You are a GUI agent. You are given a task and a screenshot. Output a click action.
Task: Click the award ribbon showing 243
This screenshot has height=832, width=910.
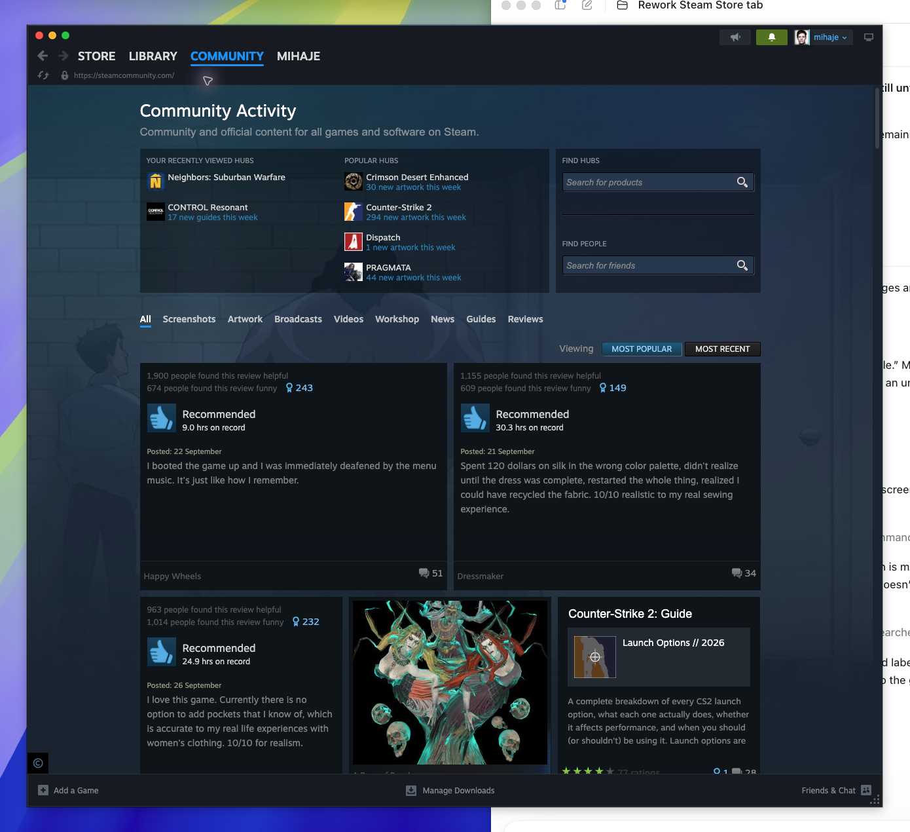pyautogui.click(x=289, y=388)
